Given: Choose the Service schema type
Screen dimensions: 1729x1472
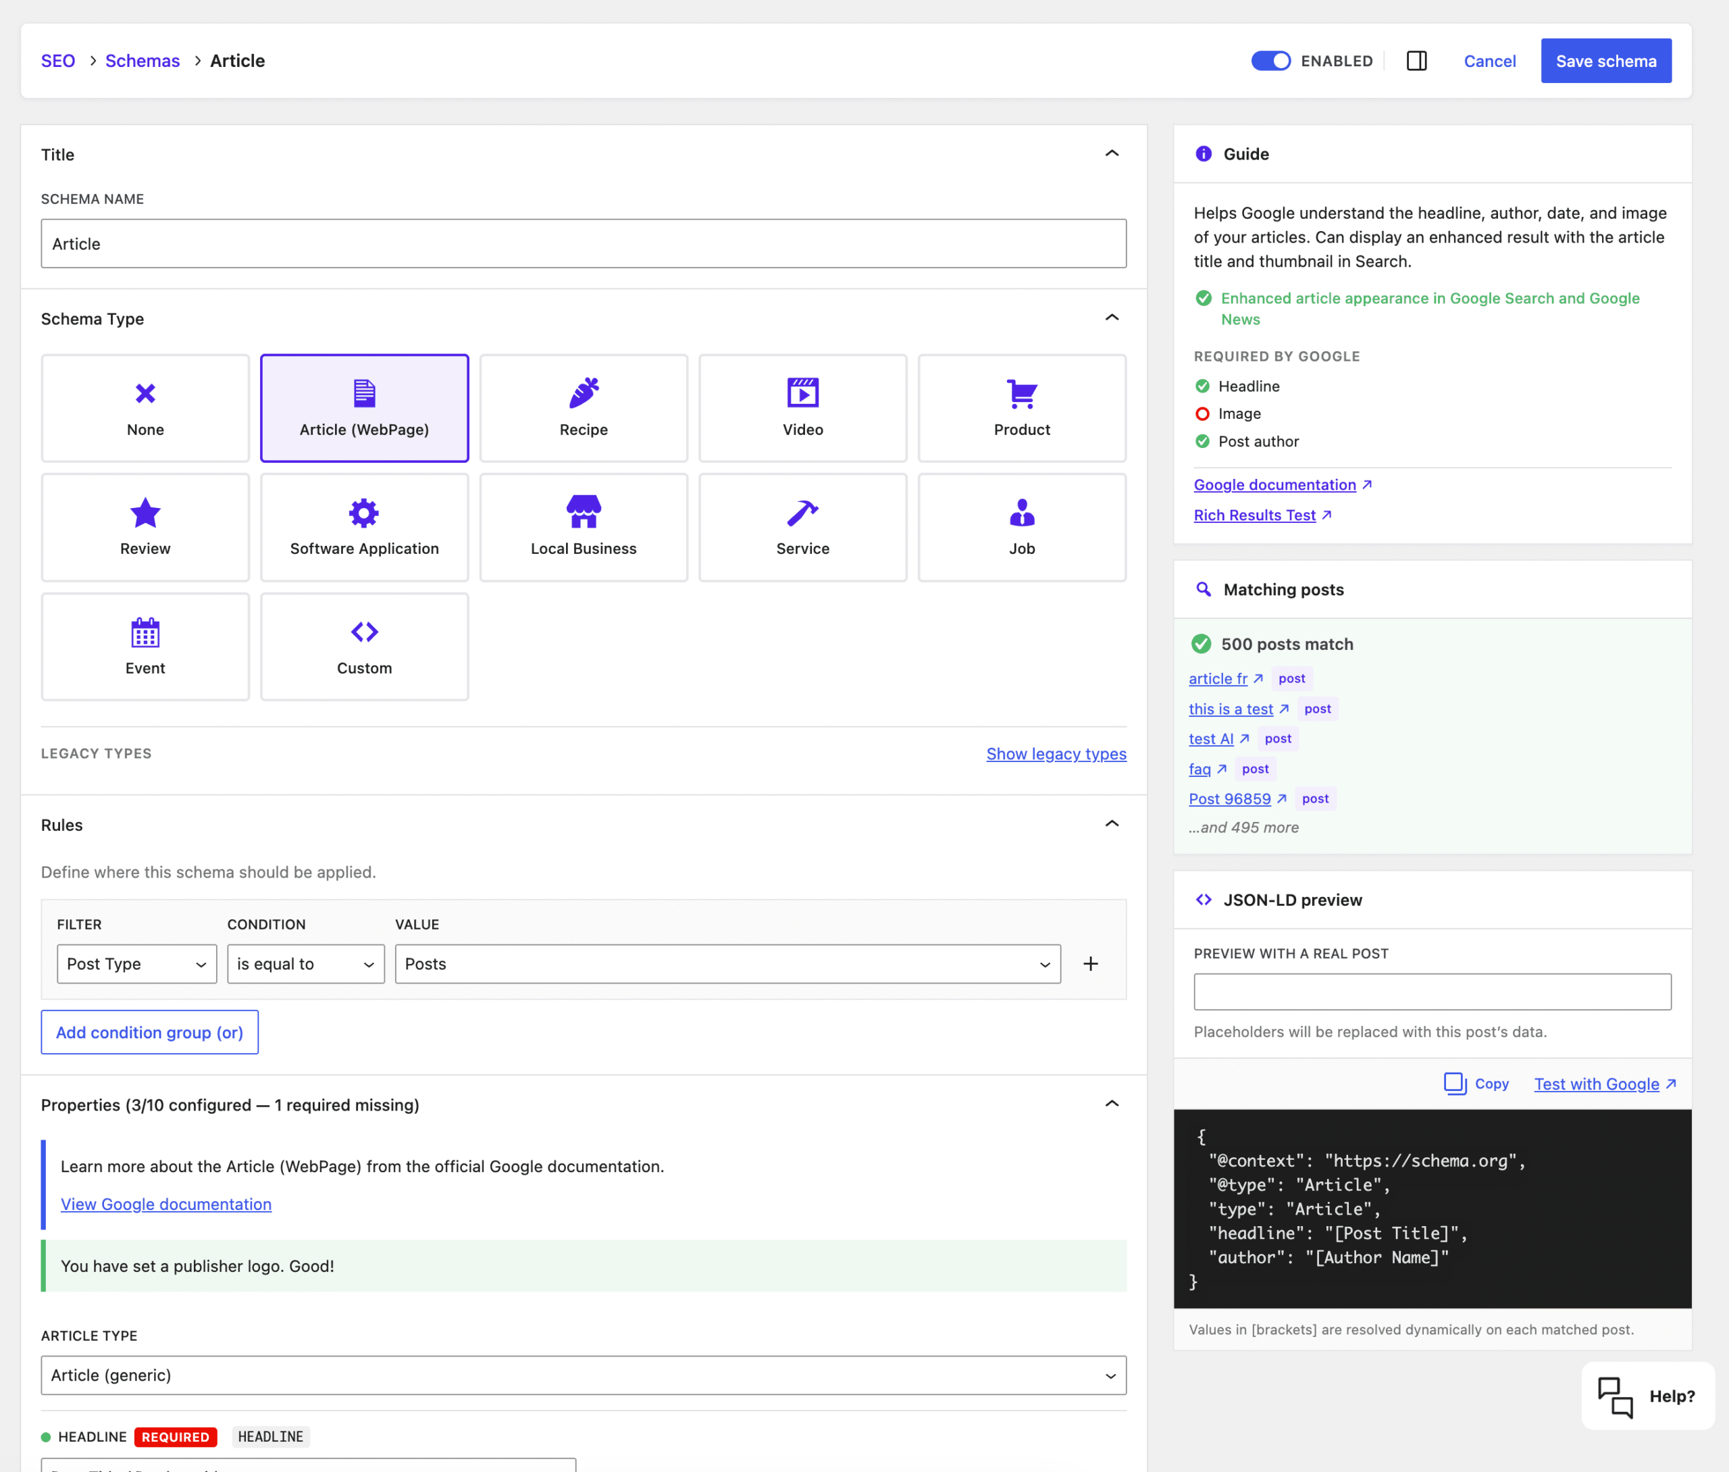Looking at the screenshot, I should [802, 528].
